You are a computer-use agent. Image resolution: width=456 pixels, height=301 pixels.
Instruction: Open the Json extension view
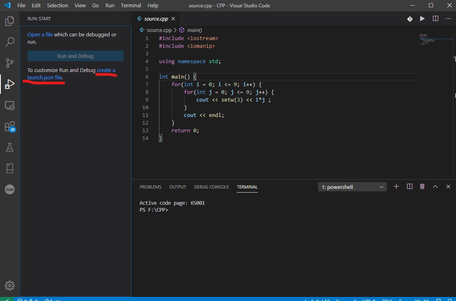(x=10, y=189)
